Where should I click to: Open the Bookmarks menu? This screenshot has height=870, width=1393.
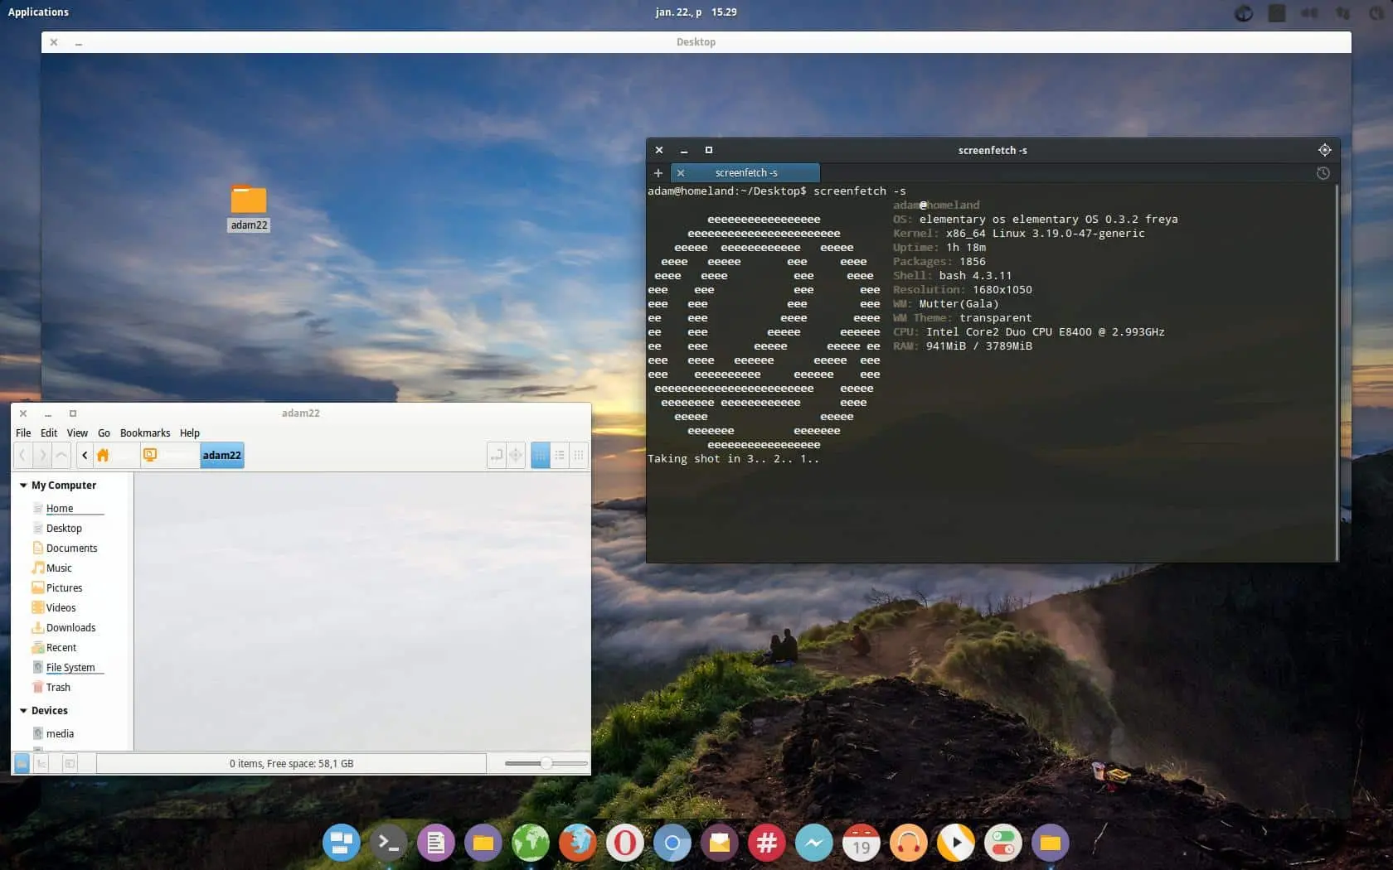coord(145,433)
